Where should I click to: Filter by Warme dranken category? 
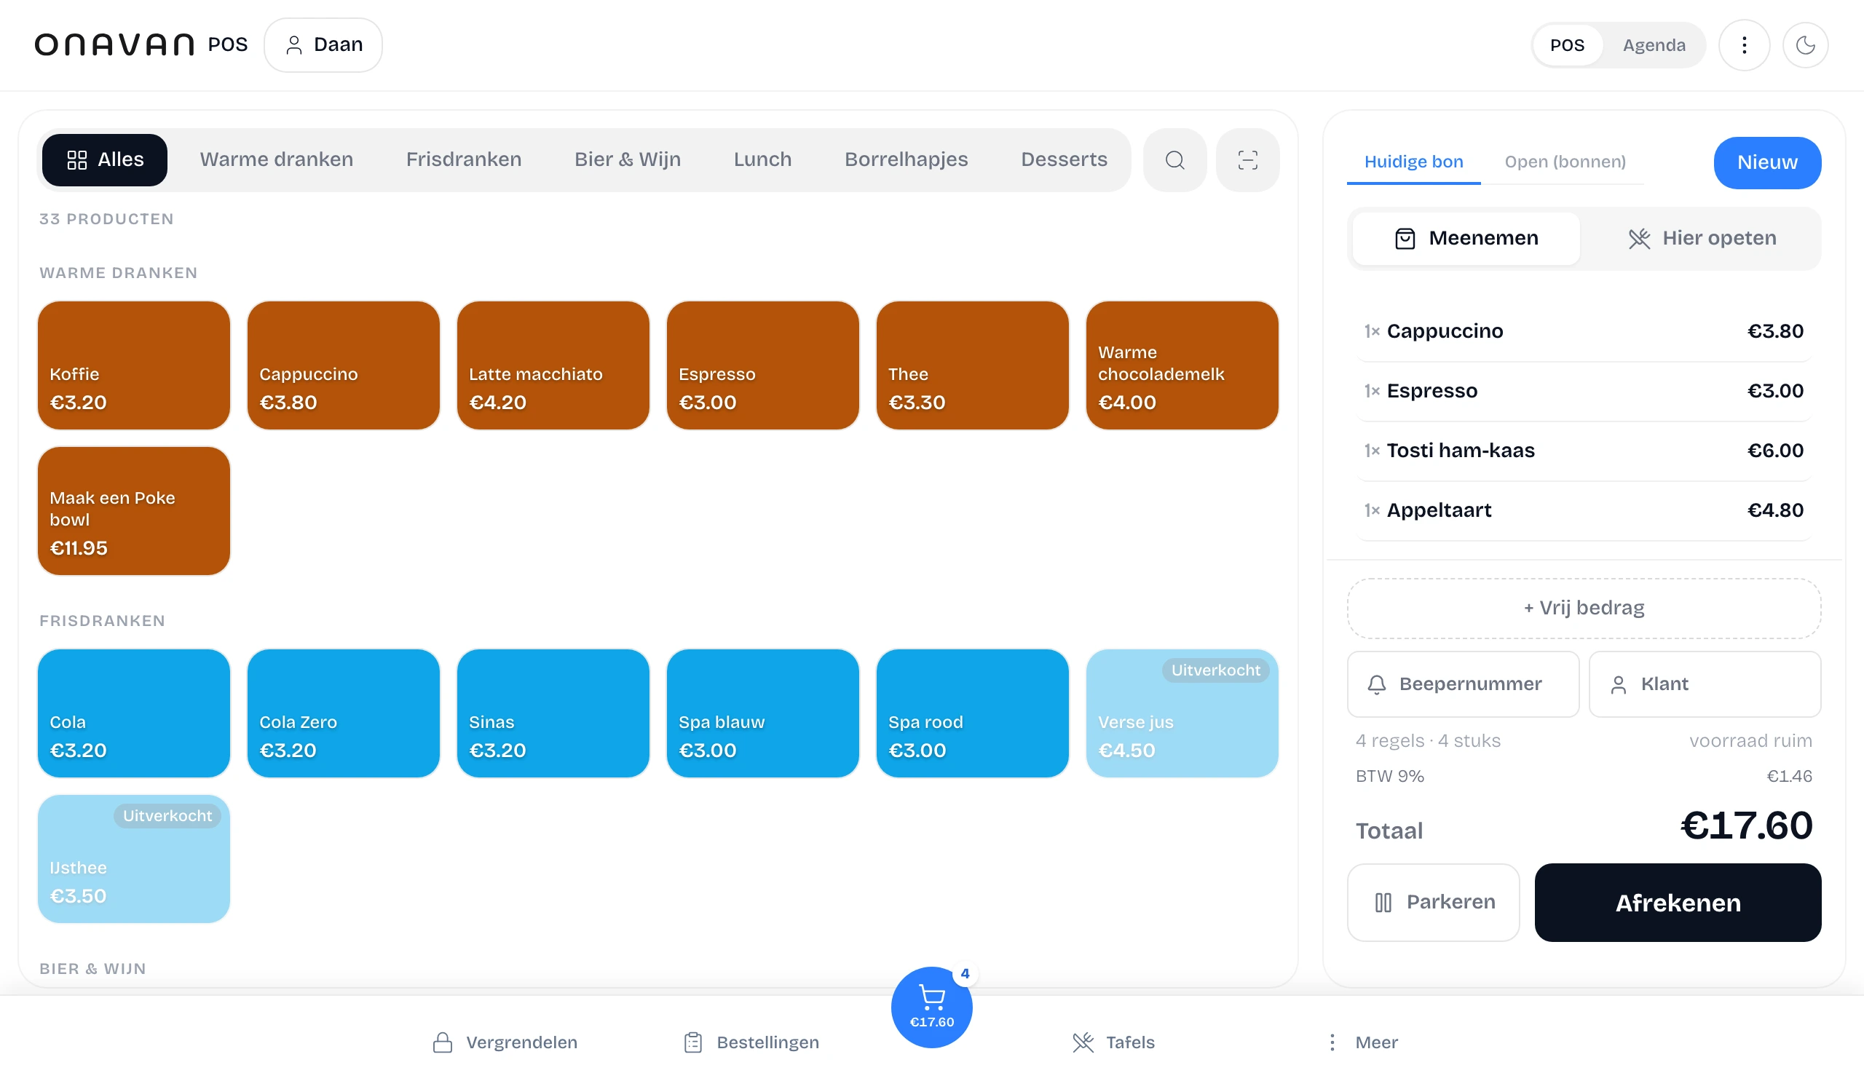tap(276, 159)
